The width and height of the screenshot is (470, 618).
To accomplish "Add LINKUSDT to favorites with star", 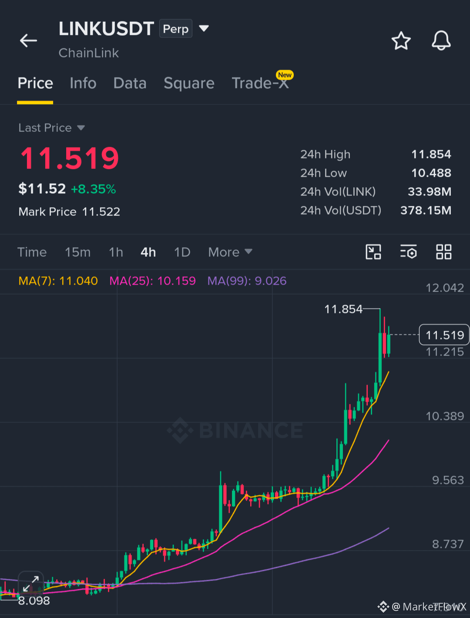I will tap(401, 41).
